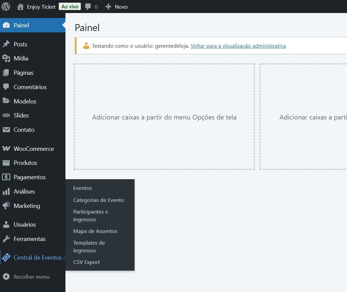Open the Enjoy Ticket site home icon
The height and width of the screenshot is (292, 347).
pyautogui.click(x=20, y=7)
